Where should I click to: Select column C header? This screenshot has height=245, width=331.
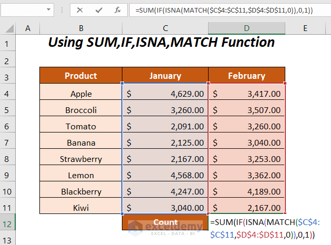165,28
